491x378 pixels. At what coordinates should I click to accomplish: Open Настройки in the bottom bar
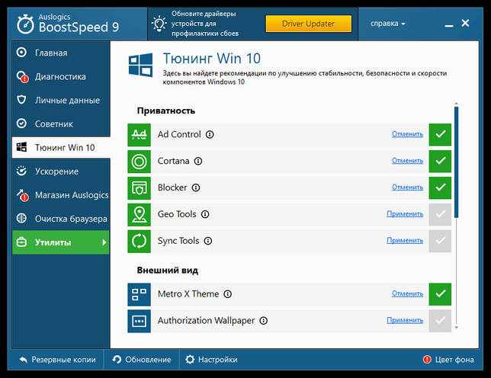click(211, 360)
